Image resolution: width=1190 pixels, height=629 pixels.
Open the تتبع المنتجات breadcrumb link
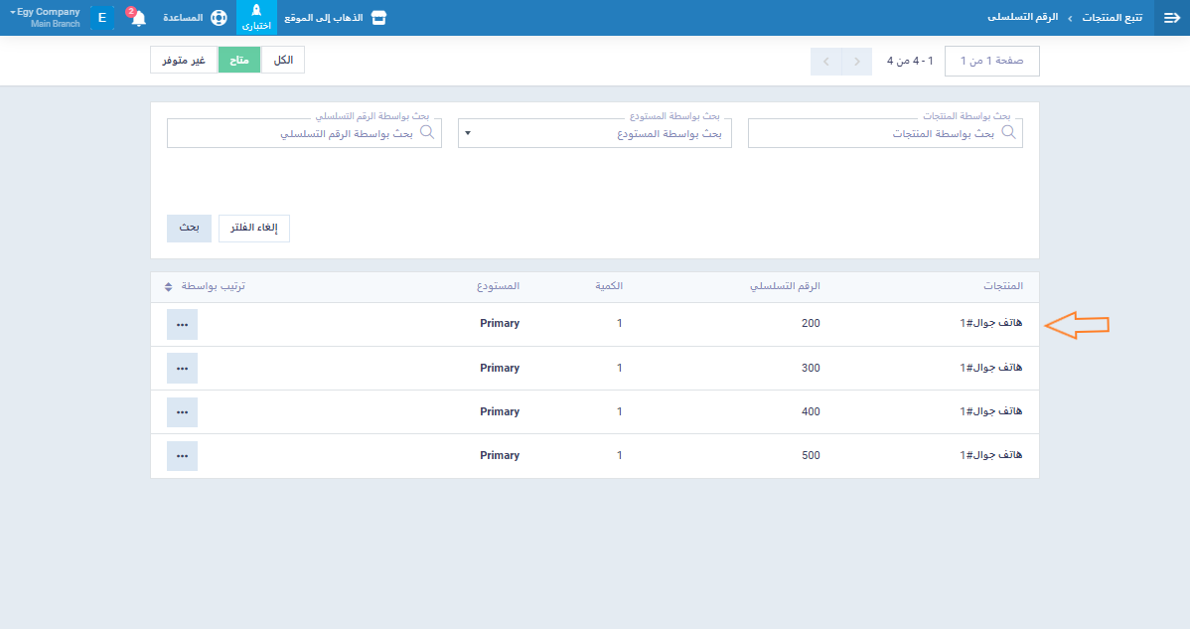1111,18
